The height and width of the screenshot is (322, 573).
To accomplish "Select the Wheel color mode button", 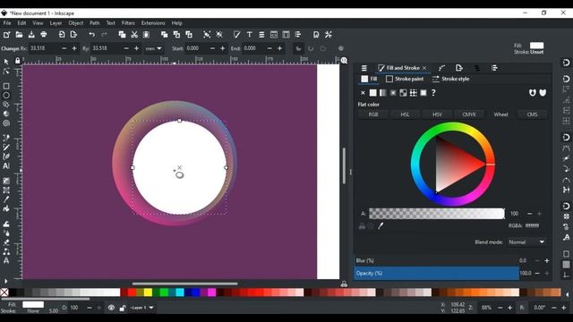I will (500, 114).
